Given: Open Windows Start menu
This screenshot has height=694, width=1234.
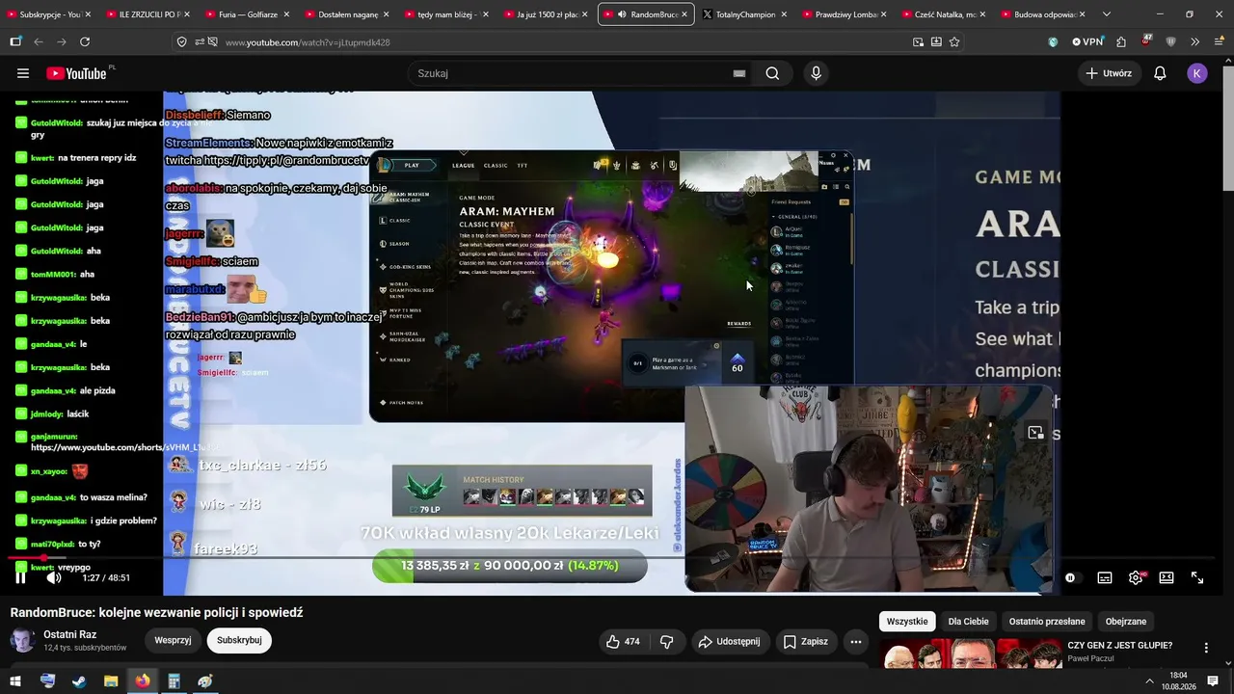Looking at the screenshot, I should tap(16, 681).
